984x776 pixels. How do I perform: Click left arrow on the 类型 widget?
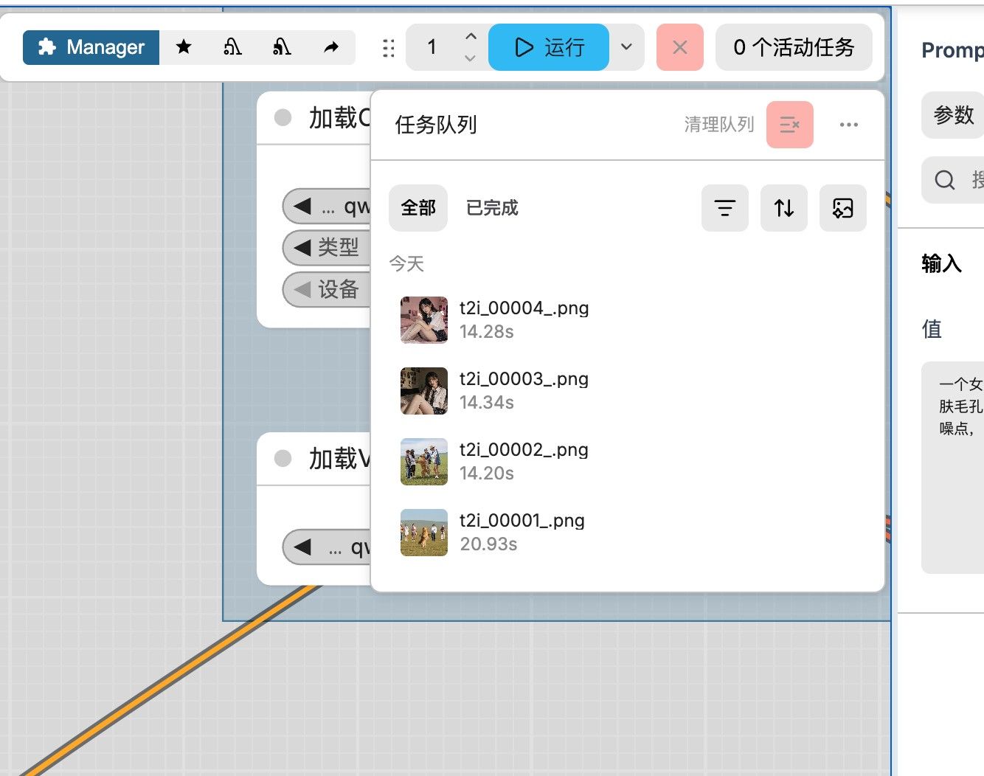(x=302, y=247)
